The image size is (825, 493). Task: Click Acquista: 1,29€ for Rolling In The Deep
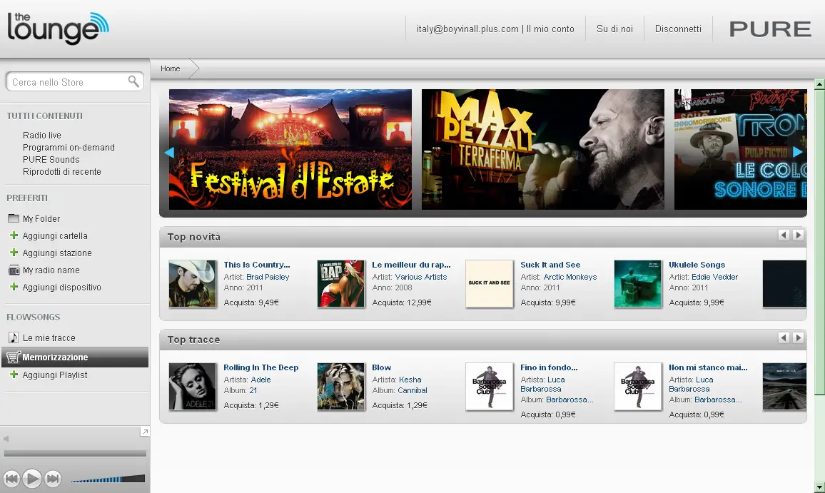coord(251,405)
